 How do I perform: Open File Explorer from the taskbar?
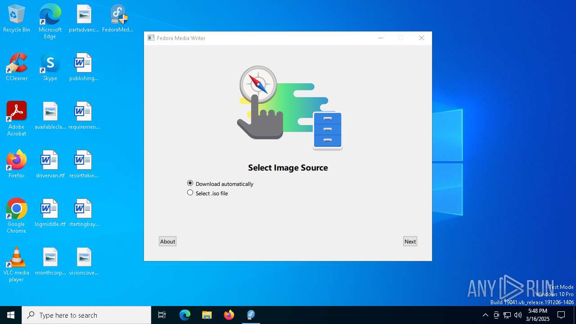pos(207,315)
